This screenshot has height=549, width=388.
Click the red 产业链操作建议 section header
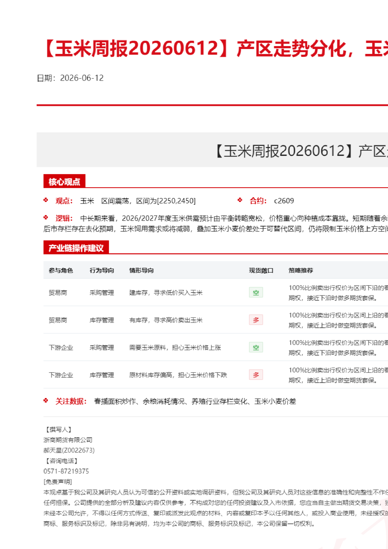click(x=76, y=248)
